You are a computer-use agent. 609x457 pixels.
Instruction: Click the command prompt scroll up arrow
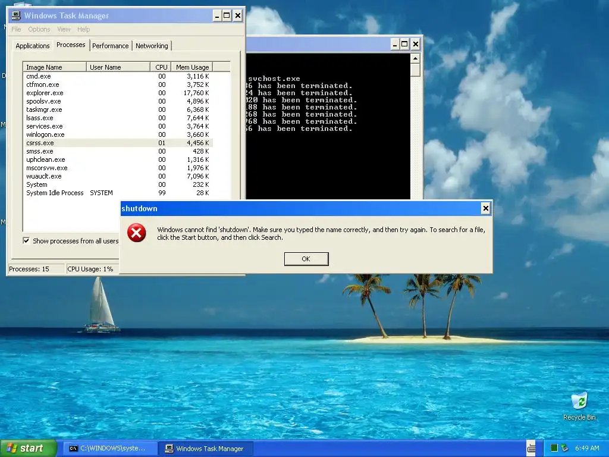tap(415, 59)
